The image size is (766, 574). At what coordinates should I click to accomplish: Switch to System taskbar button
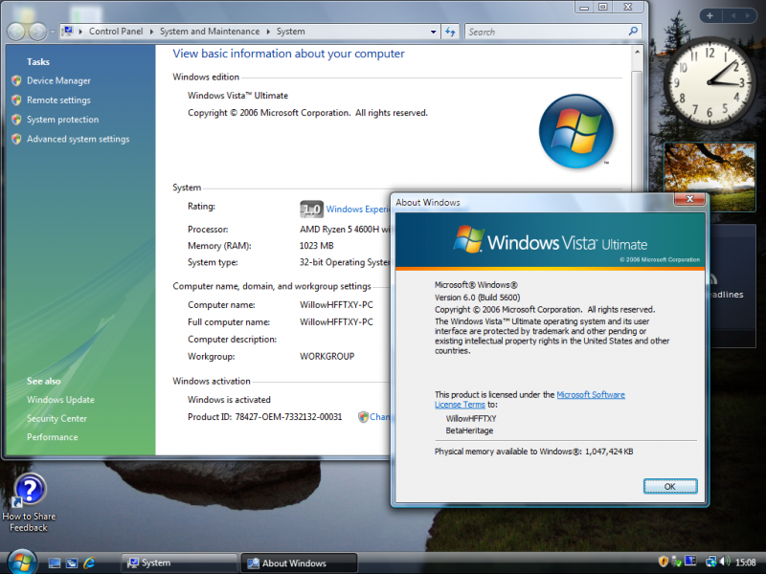[178, 563]
